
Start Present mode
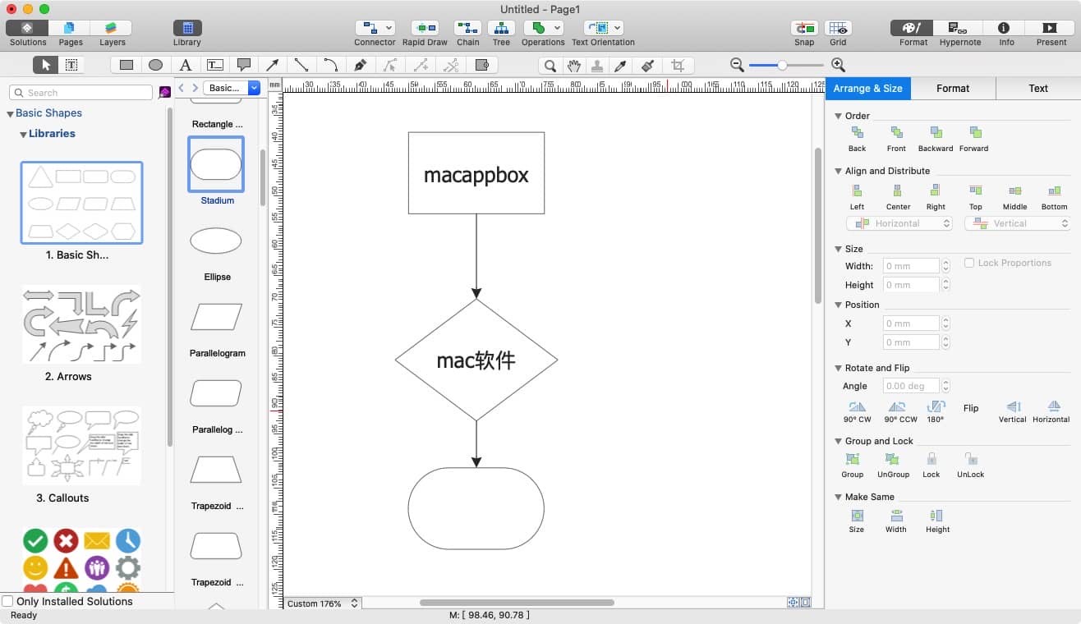pyautogui.click(x=1051, y=28)
